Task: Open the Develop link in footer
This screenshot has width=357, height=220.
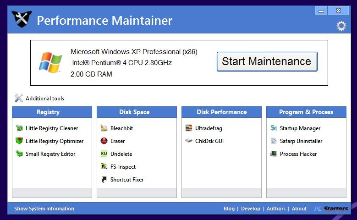Action: click(x=251, y=209)
